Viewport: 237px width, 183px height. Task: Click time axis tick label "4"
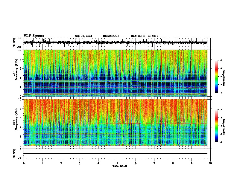coord(98,163)
